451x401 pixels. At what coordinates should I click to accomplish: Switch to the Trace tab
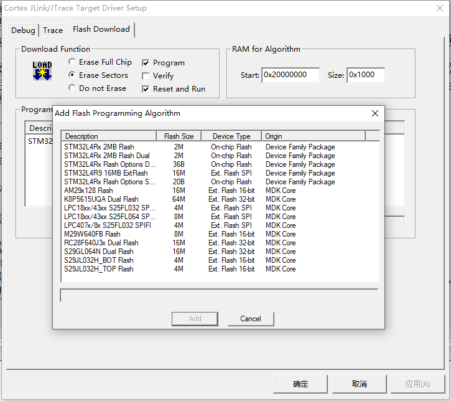click(x=53, y=31)
